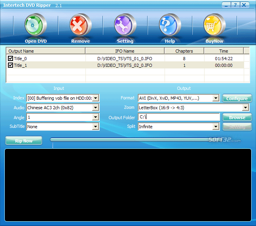The height and width of the screenshot is (226, 256).
Task: Click the blue Help question icon
Action: pos(170,25)
